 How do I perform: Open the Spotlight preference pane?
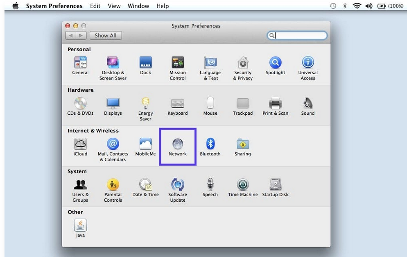click(276, 66)
